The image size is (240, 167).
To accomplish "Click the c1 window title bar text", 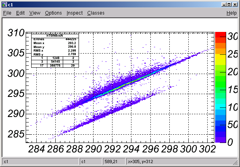I will pos(10,5).
